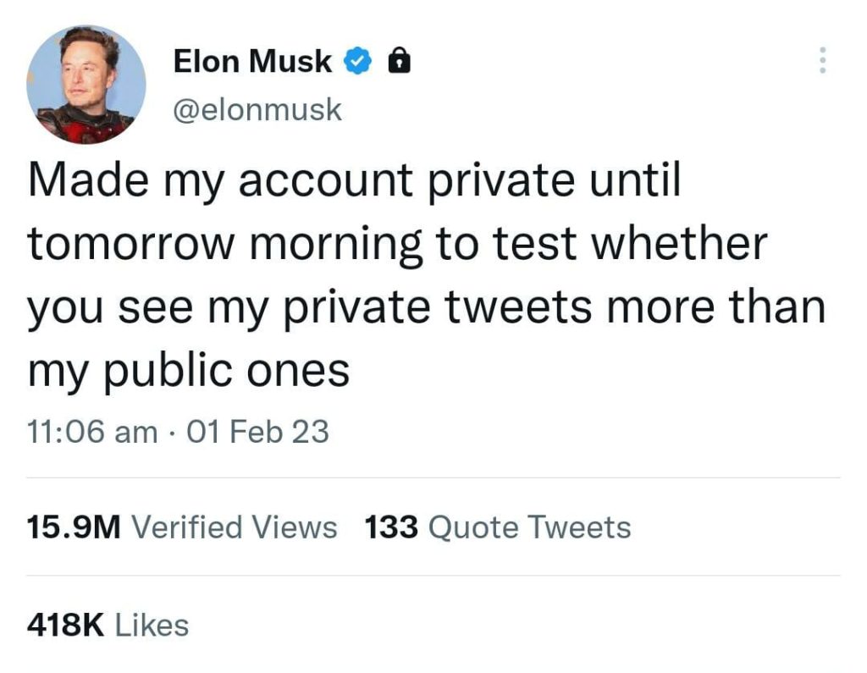Click the word "Musk" in the header name
The height and width of the screenshot is (673, 867).
(x=290, y=61)
